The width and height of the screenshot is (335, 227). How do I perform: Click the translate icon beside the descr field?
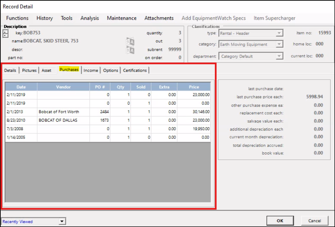point(130,50)
